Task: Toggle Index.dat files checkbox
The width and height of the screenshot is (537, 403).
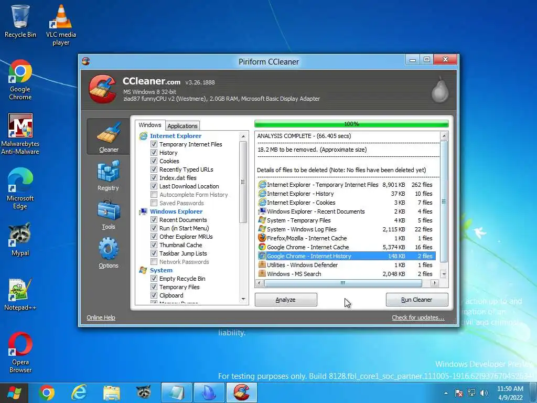Action: coord(154,178)
